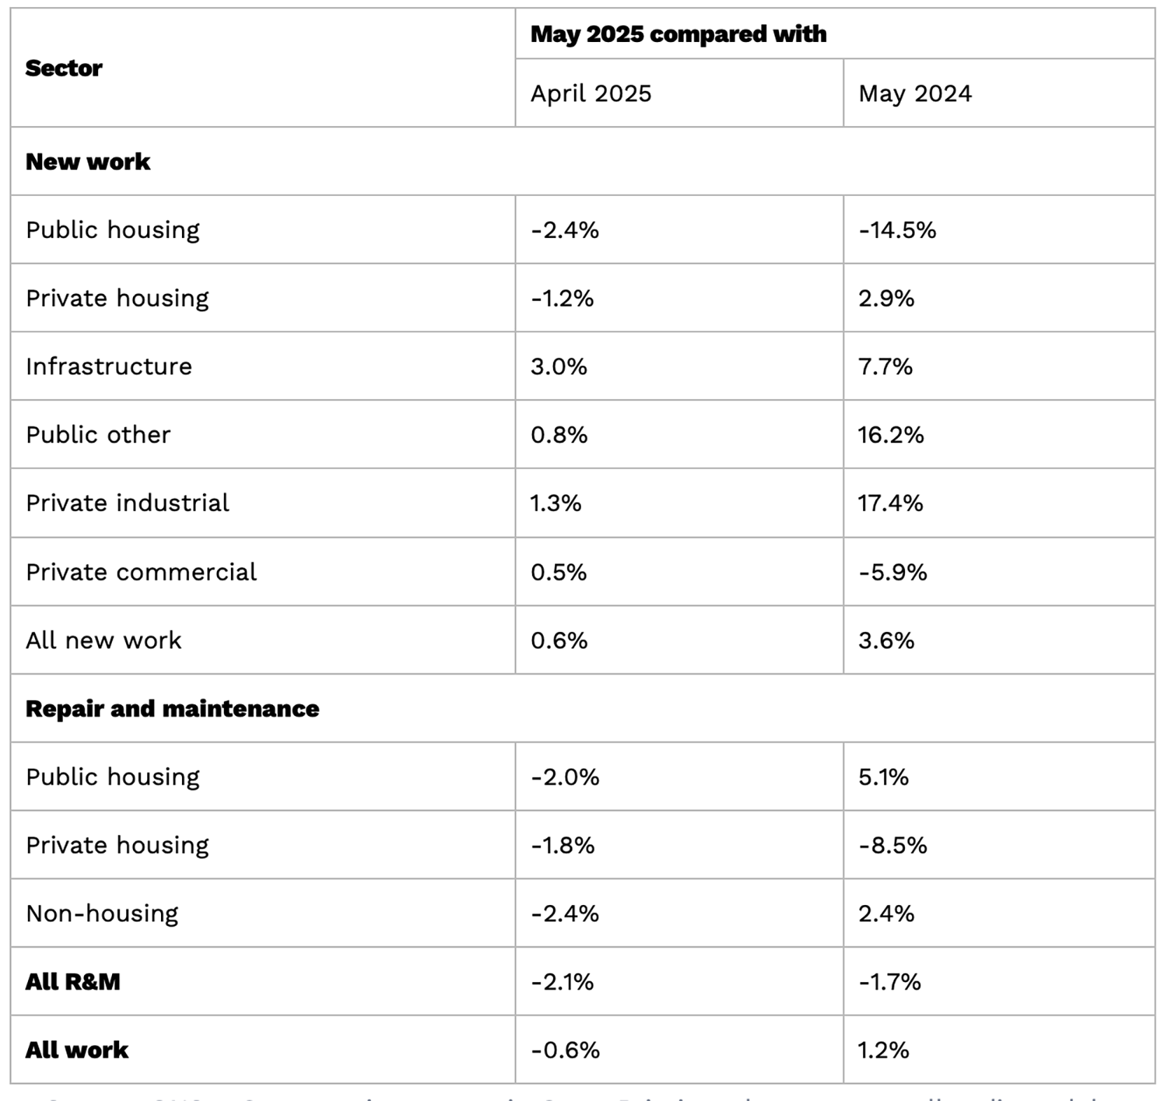Click the 16.2% Public other value
Image resolution: width=1164 pixels, height=1101 pixels.
pos(891,435)
